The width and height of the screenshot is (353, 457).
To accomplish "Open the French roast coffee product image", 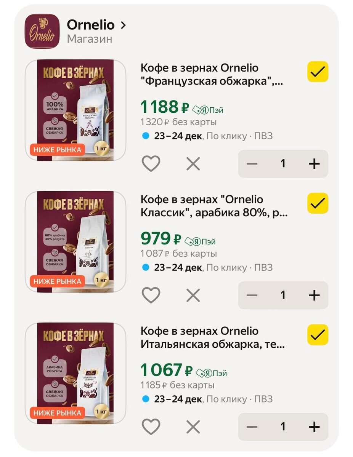I will 75,110.
